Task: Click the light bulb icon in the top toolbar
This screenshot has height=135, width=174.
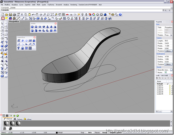Action: (x=82, y=15)
